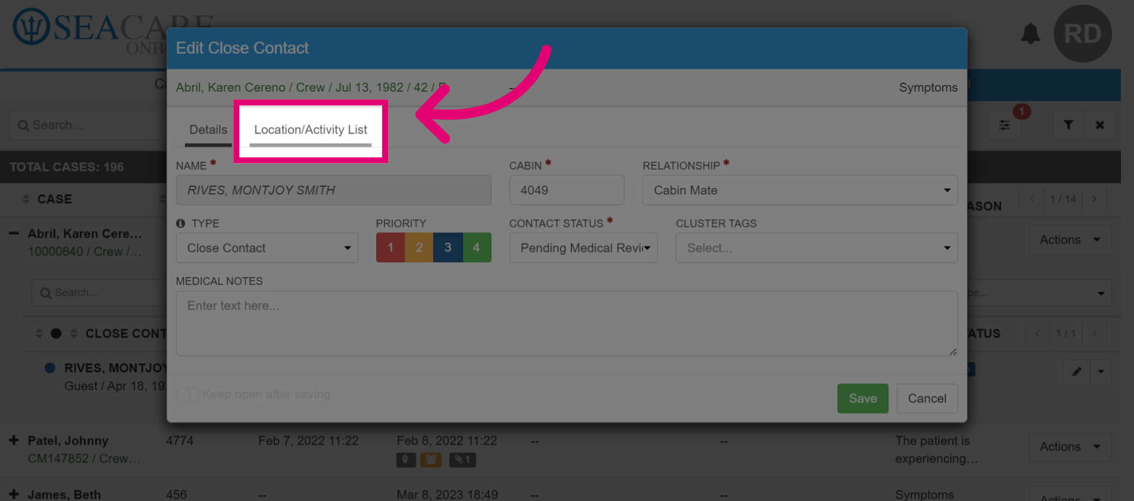
Task: Clear filters with the X icon
Action: [1100, 125]
